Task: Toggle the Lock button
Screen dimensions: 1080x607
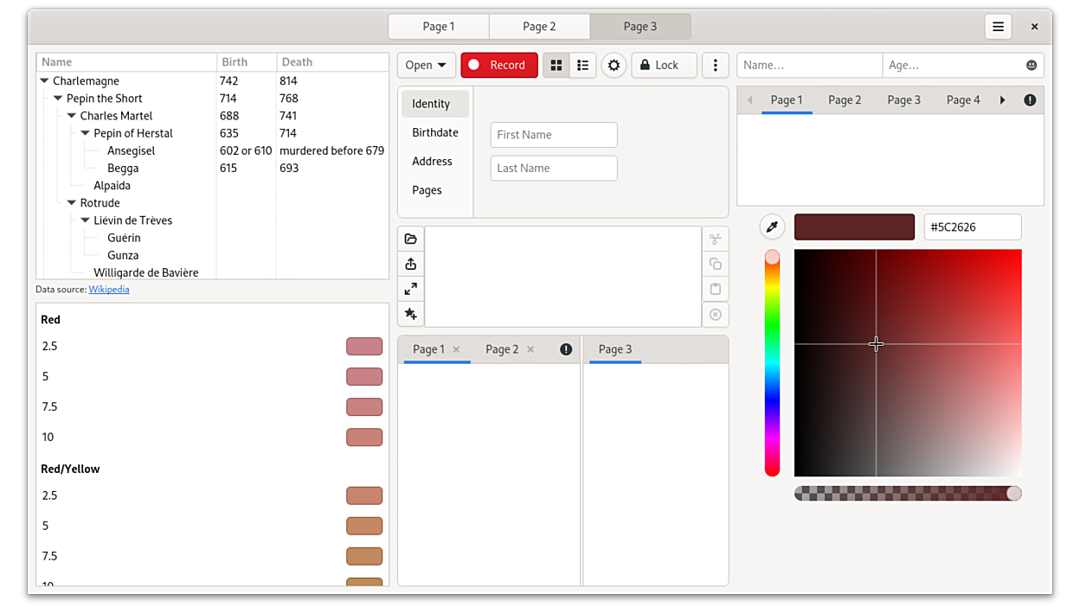Action: coord(664,65)
